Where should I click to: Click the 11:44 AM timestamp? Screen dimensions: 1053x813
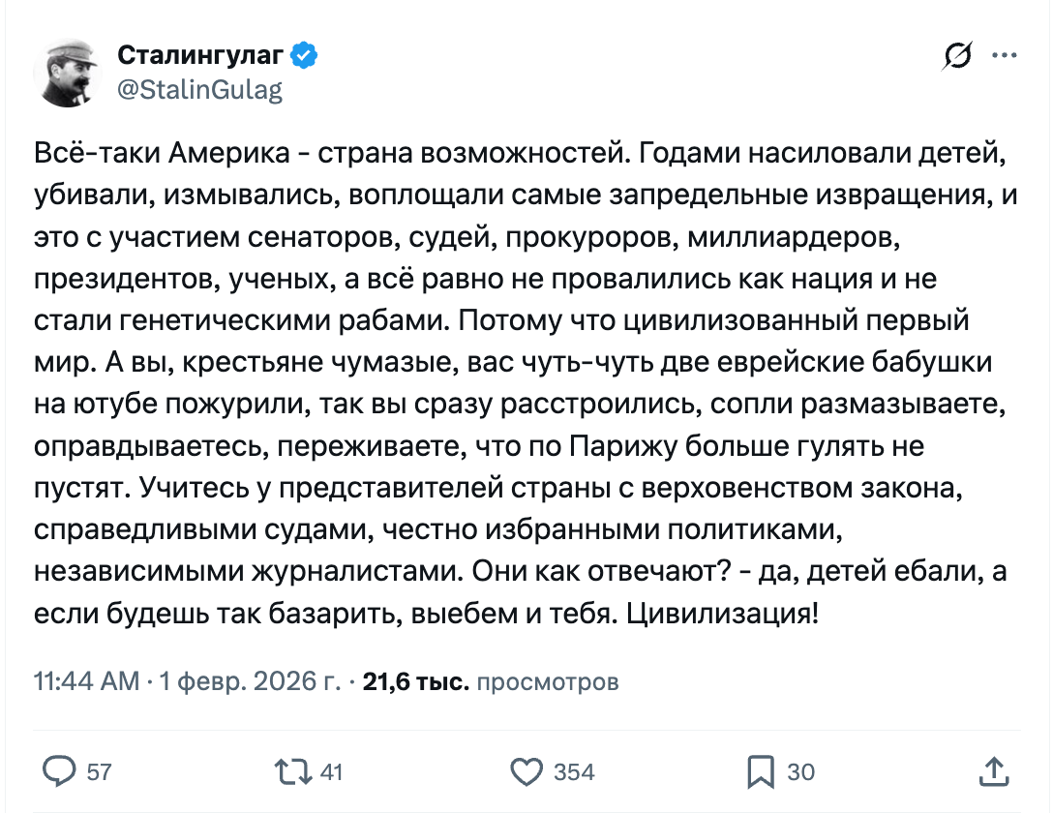pos(87,682)
